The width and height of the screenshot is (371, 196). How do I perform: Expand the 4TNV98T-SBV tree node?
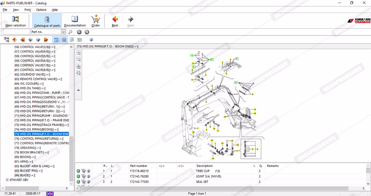[7, 180]
